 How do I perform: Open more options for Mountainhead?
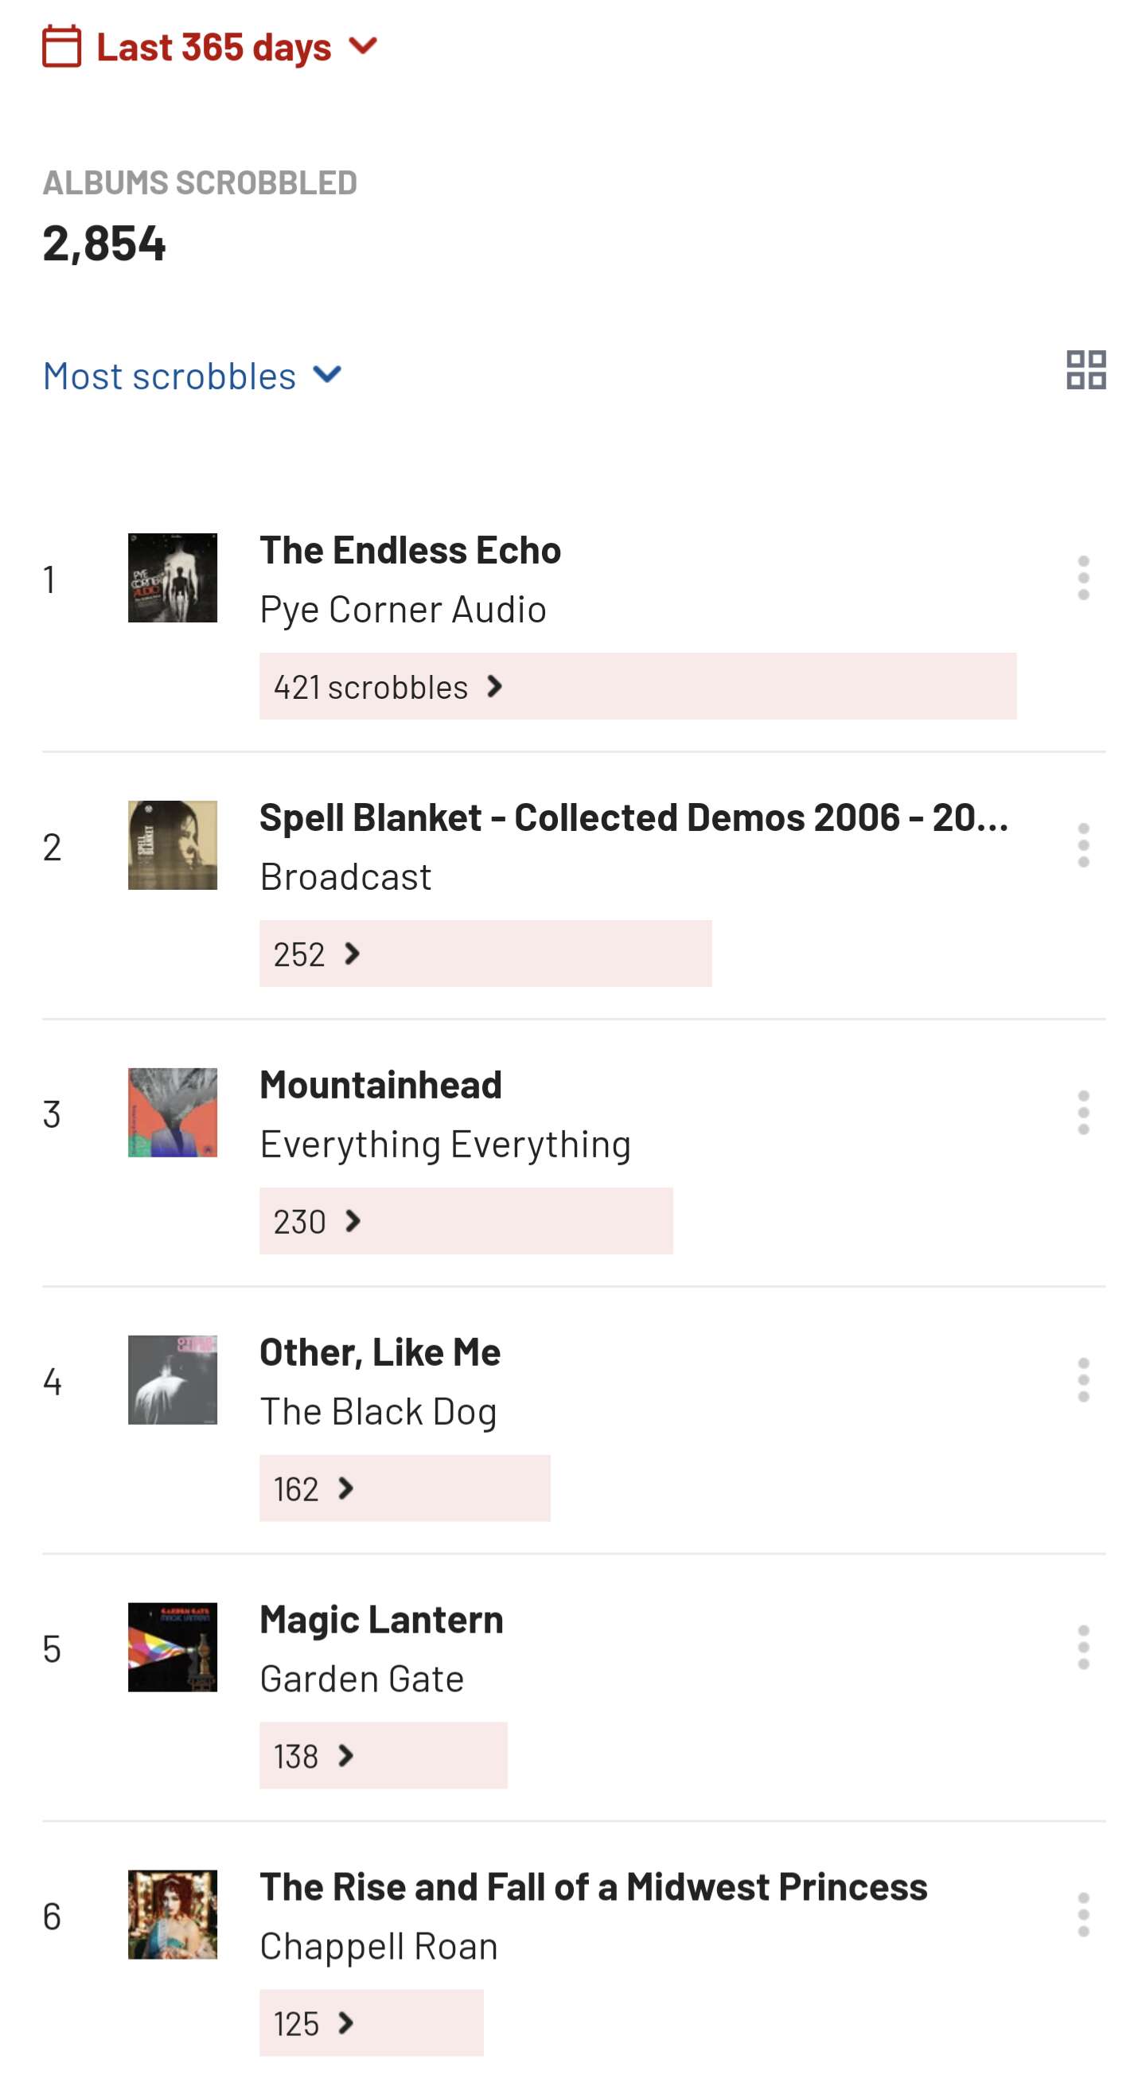[1083, 1113]
